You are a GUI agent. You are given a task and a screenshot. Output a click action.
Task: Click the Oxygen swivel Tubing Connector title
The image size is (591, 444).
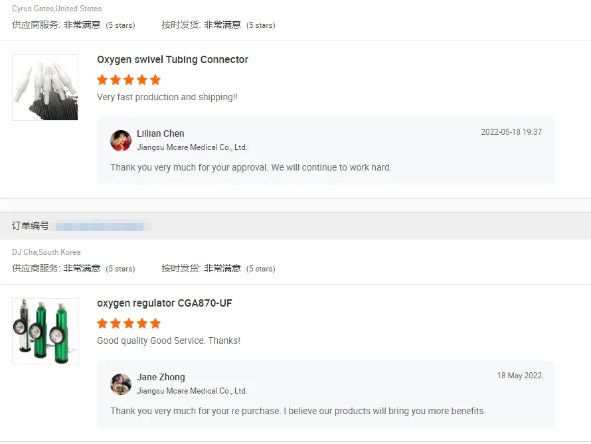(x=173, y=60)
